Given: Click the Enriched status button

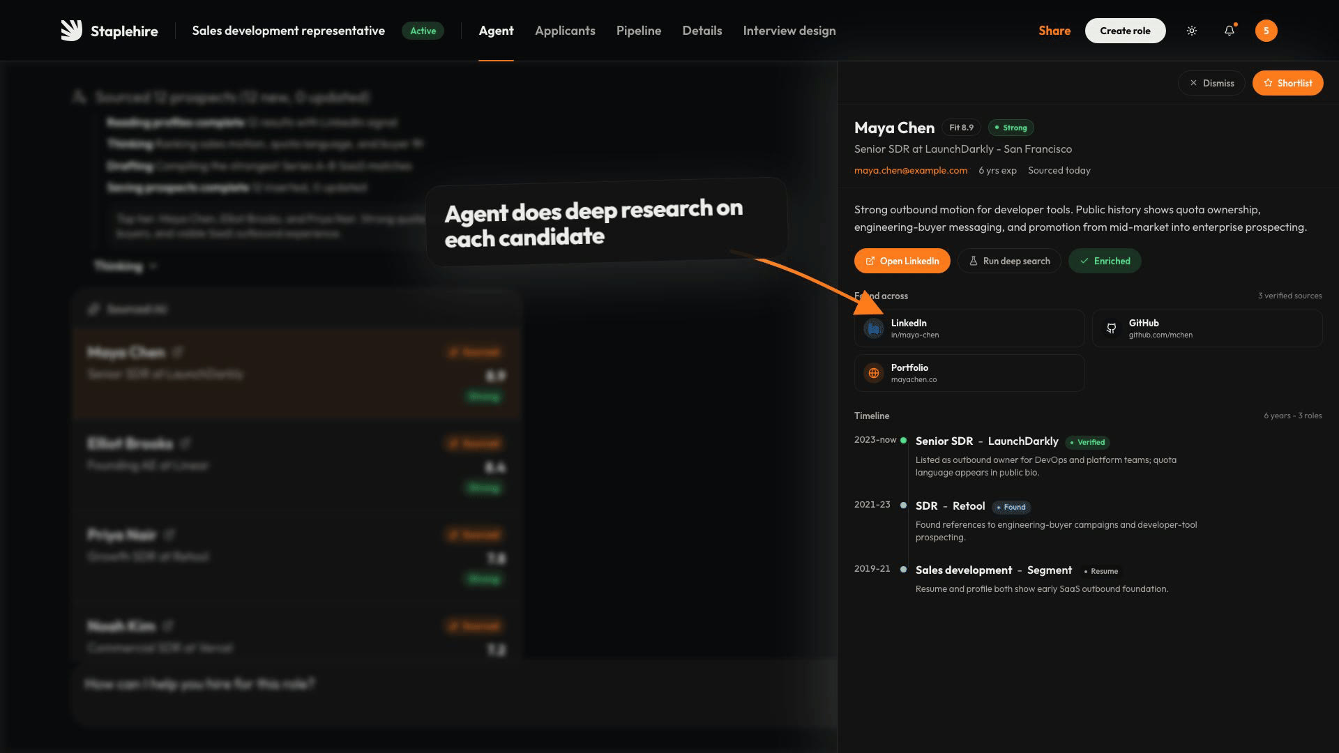Looking at the screenshot, I should (1105, 261).
